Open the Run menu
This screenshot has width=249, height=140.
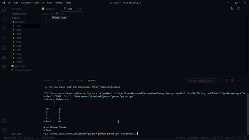tap(49, 3)
